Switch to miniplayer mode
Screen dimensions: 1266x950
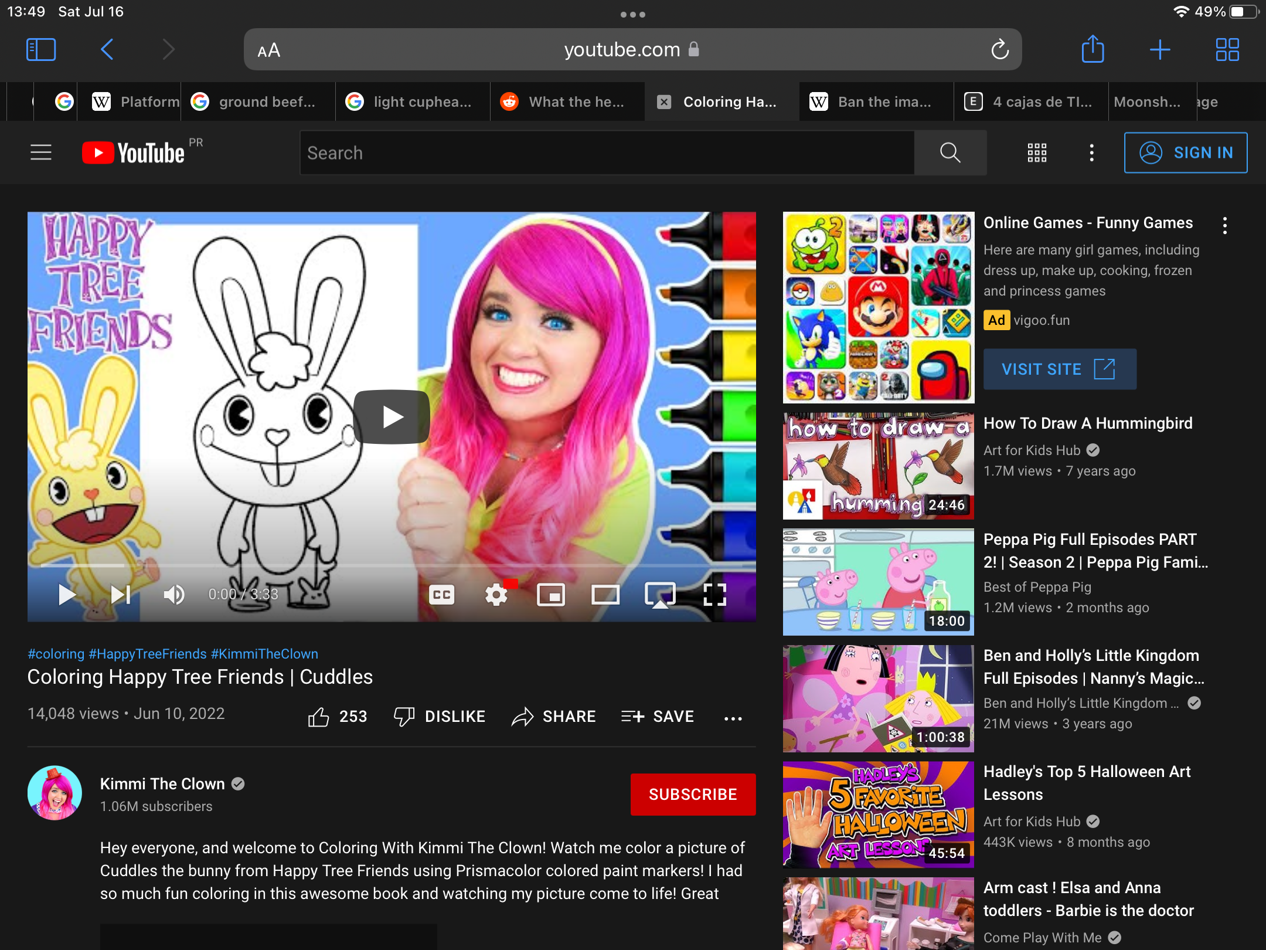point(551,595)
